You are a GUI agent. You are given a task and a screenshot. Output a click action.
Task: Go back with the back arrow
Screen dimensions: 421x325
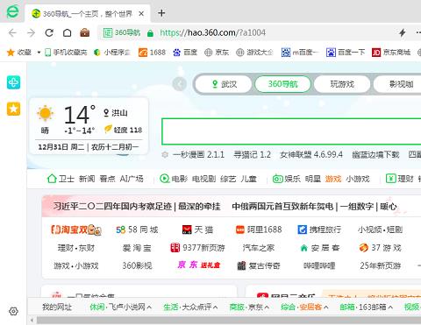(12, 32)
